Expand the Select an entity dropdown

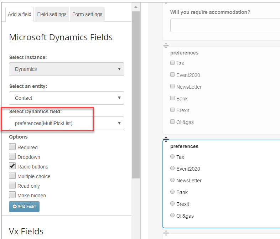click(x=67, y=98)
